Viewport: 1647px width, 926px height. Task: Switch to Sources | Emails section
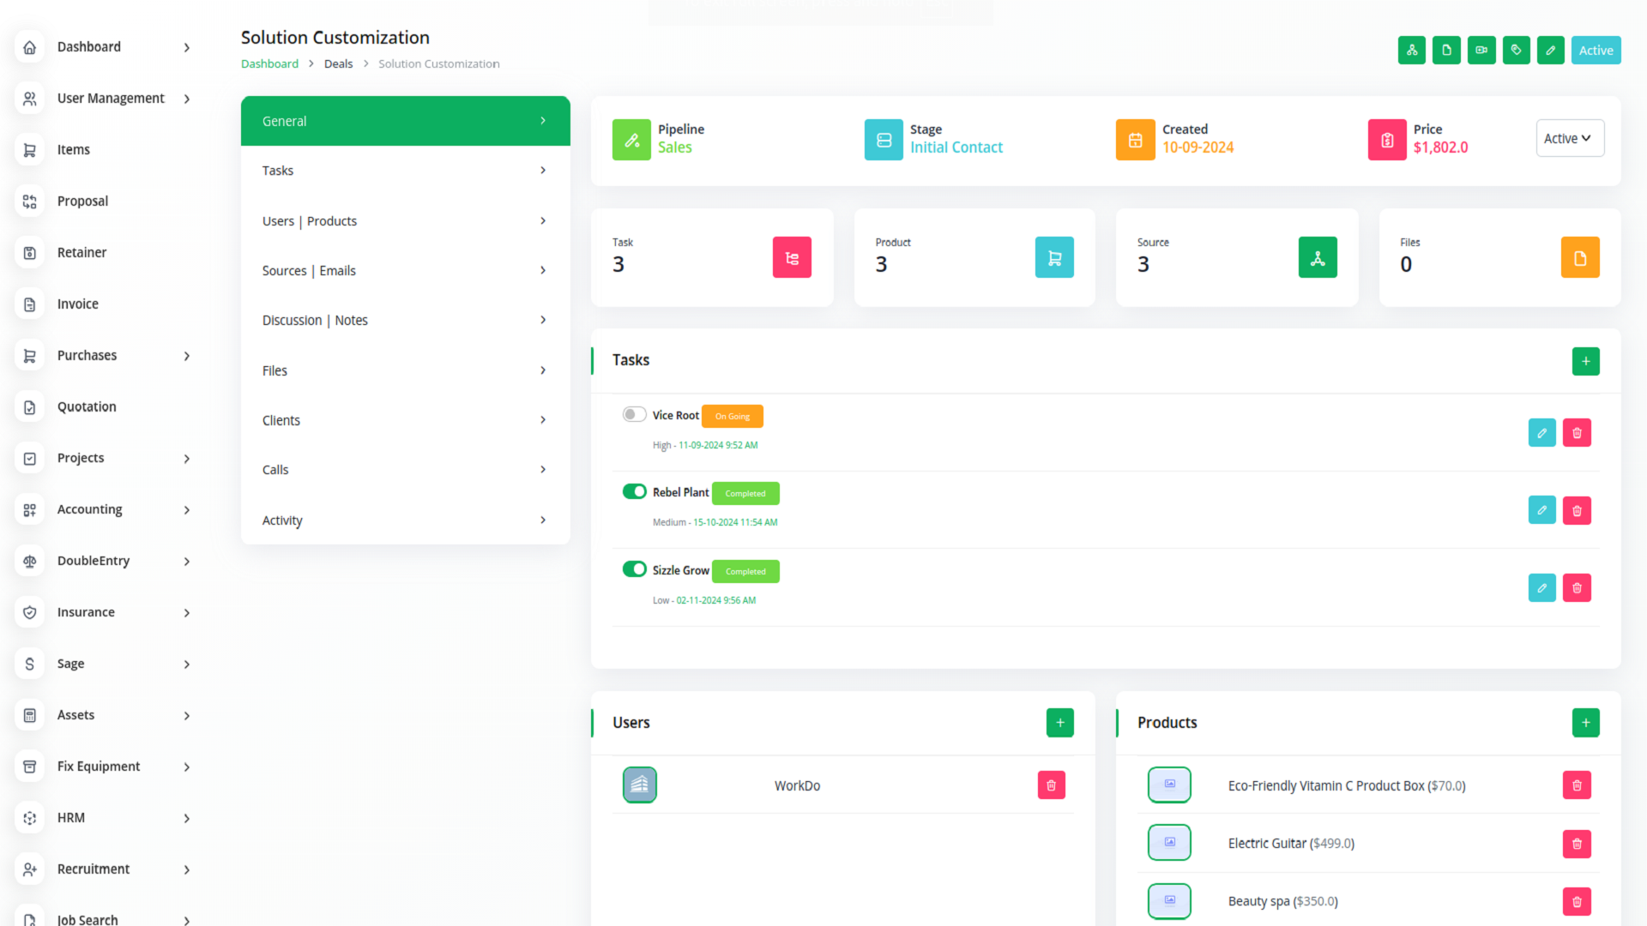(405, 271)
